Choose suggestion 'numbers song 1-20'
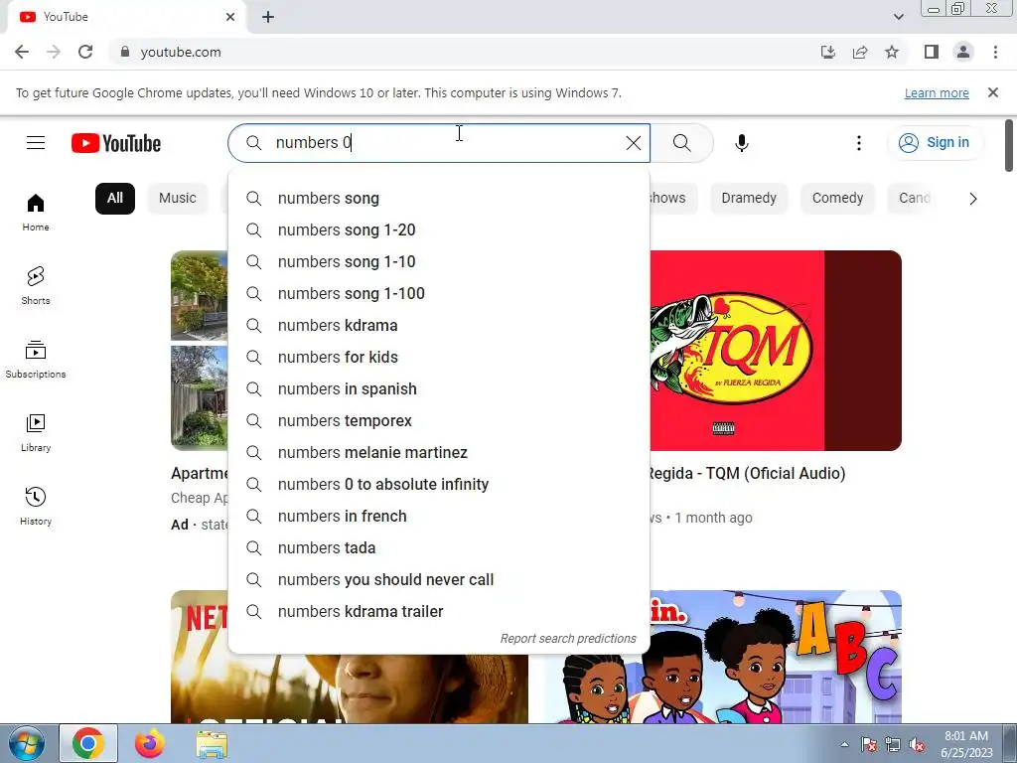Viewport: 1017px width, 763px height. [x=438, y=229]
